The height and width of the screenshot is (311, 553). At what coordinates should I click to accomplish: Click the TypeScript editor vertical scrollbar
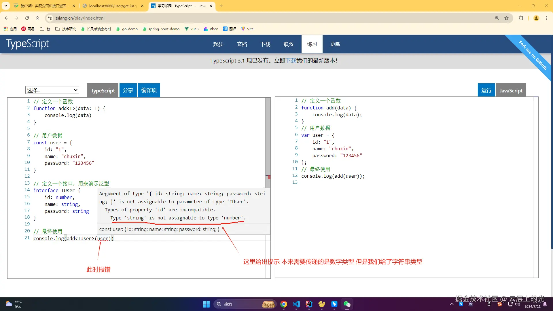pyautogui.click(x=268, y=138)
